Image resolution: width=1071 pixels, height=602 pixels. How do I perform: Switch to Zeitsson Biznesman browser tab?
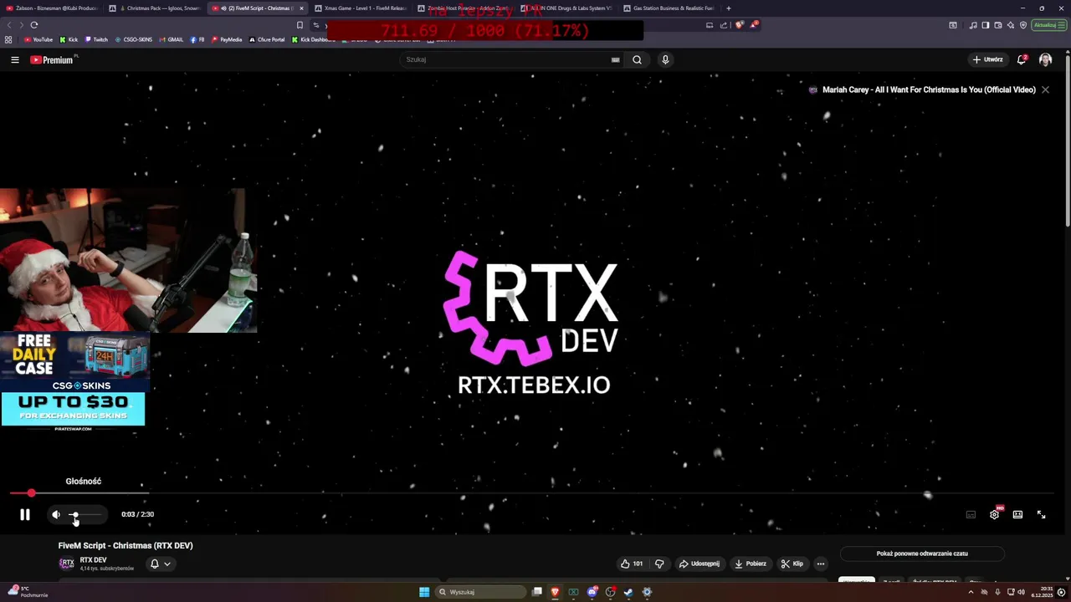pyautogui.click(x=50, y=8)
